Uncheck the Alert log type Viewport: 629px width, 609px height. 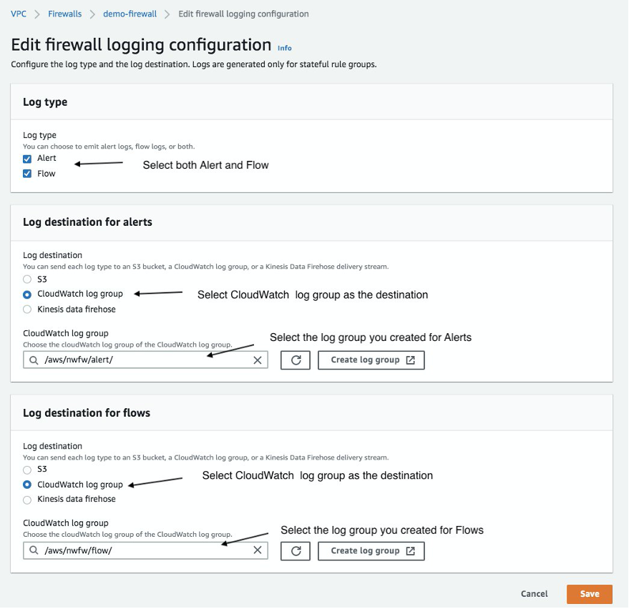point(27,159)
